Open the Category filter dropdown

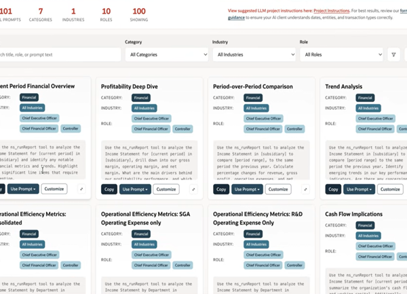(167, 55)
